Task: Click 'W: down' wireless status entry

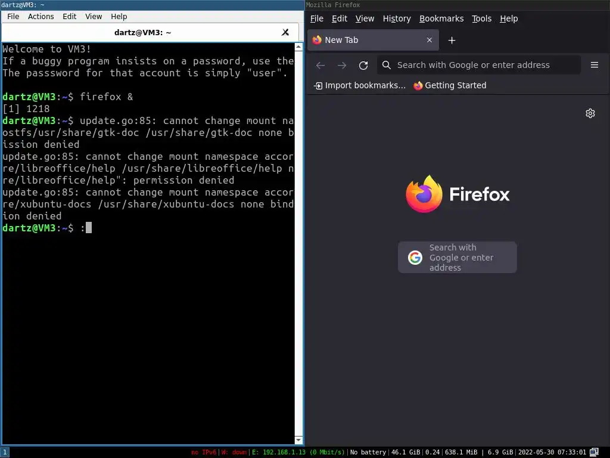Action: (234, 452)
